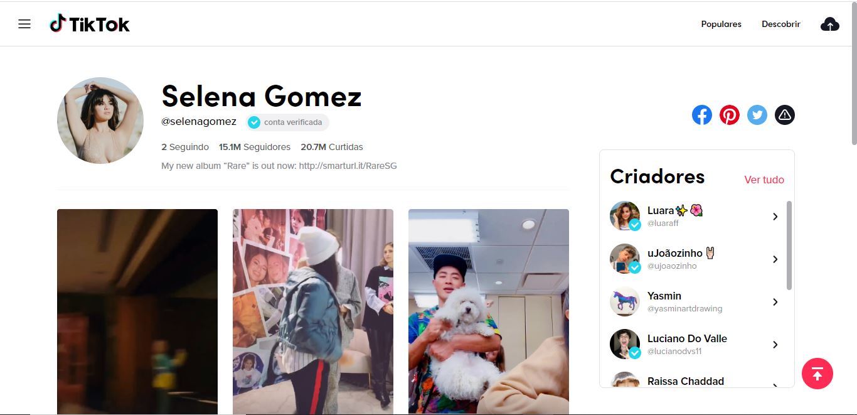
Task: Click the TikTok logo
Action: coord(90,24)
